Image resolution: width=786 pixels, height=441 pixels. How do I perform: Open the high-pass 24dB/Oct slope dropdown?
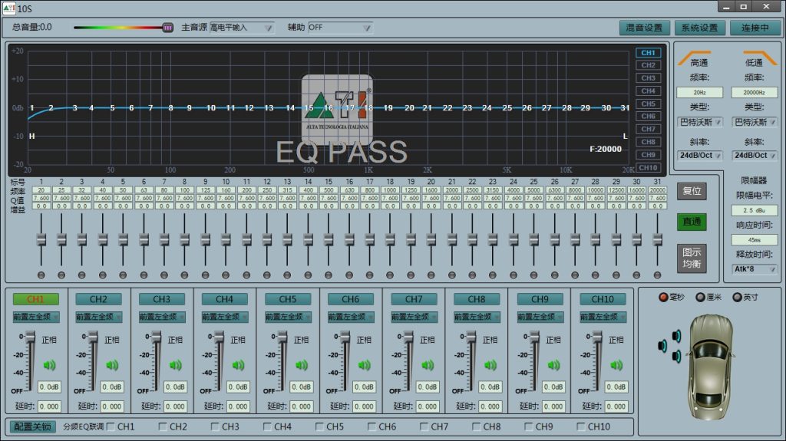coord(700,156)
